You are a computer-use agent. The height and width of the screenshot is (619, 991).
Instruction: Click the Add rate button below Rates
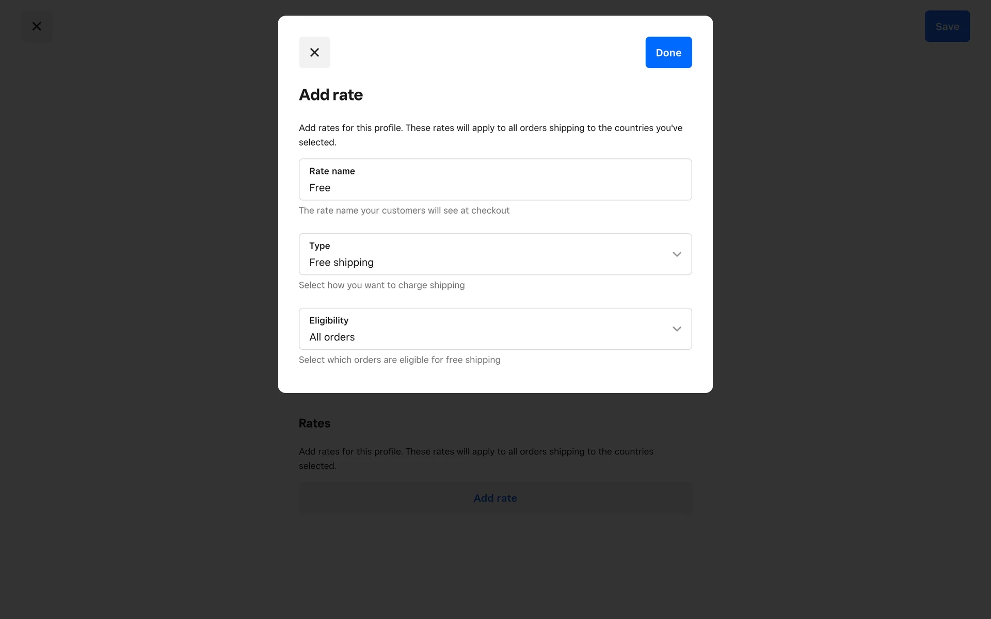(x=495, y=498)
